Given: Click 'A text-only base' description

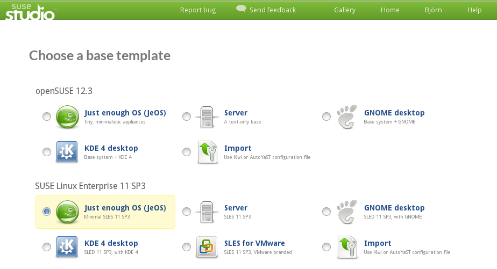Looking at the screenshot, I should point(243,122).
